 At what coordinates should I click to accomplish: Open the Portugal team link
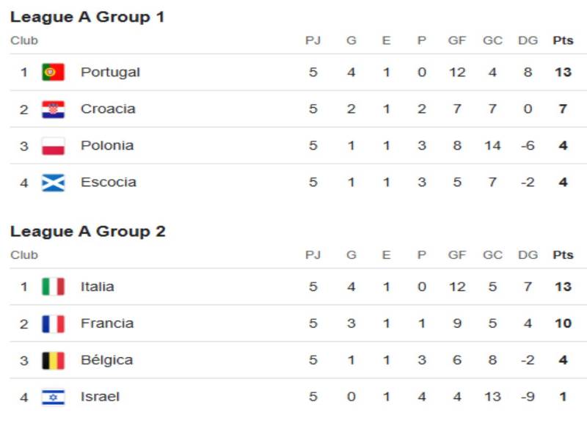[110, 72]
